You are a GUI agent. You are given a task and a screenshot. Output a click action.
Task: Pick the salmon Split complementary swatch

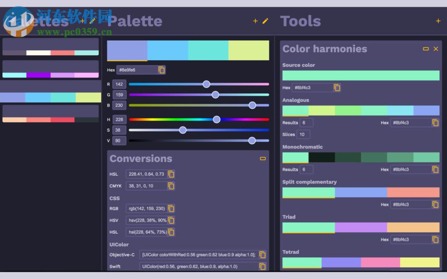tap(413, 193)
